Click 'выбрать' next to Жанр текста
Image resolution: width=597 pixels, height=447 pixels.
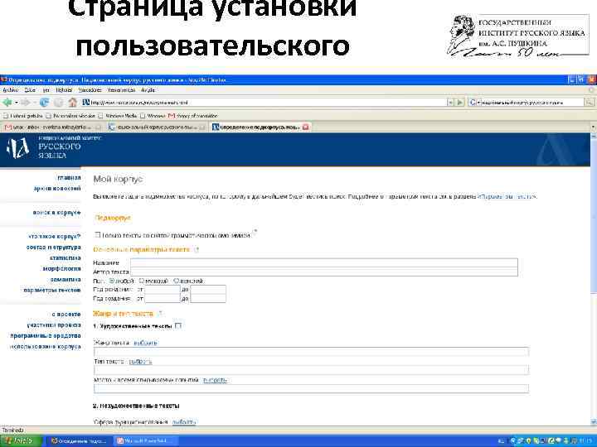coord(145,343)
